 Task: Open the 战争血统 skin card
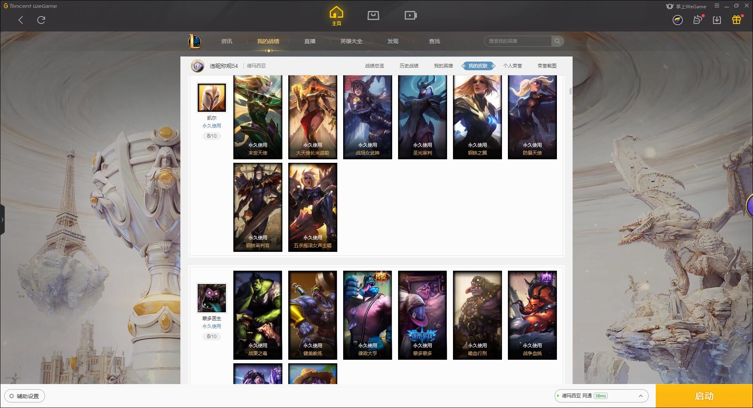532,315
